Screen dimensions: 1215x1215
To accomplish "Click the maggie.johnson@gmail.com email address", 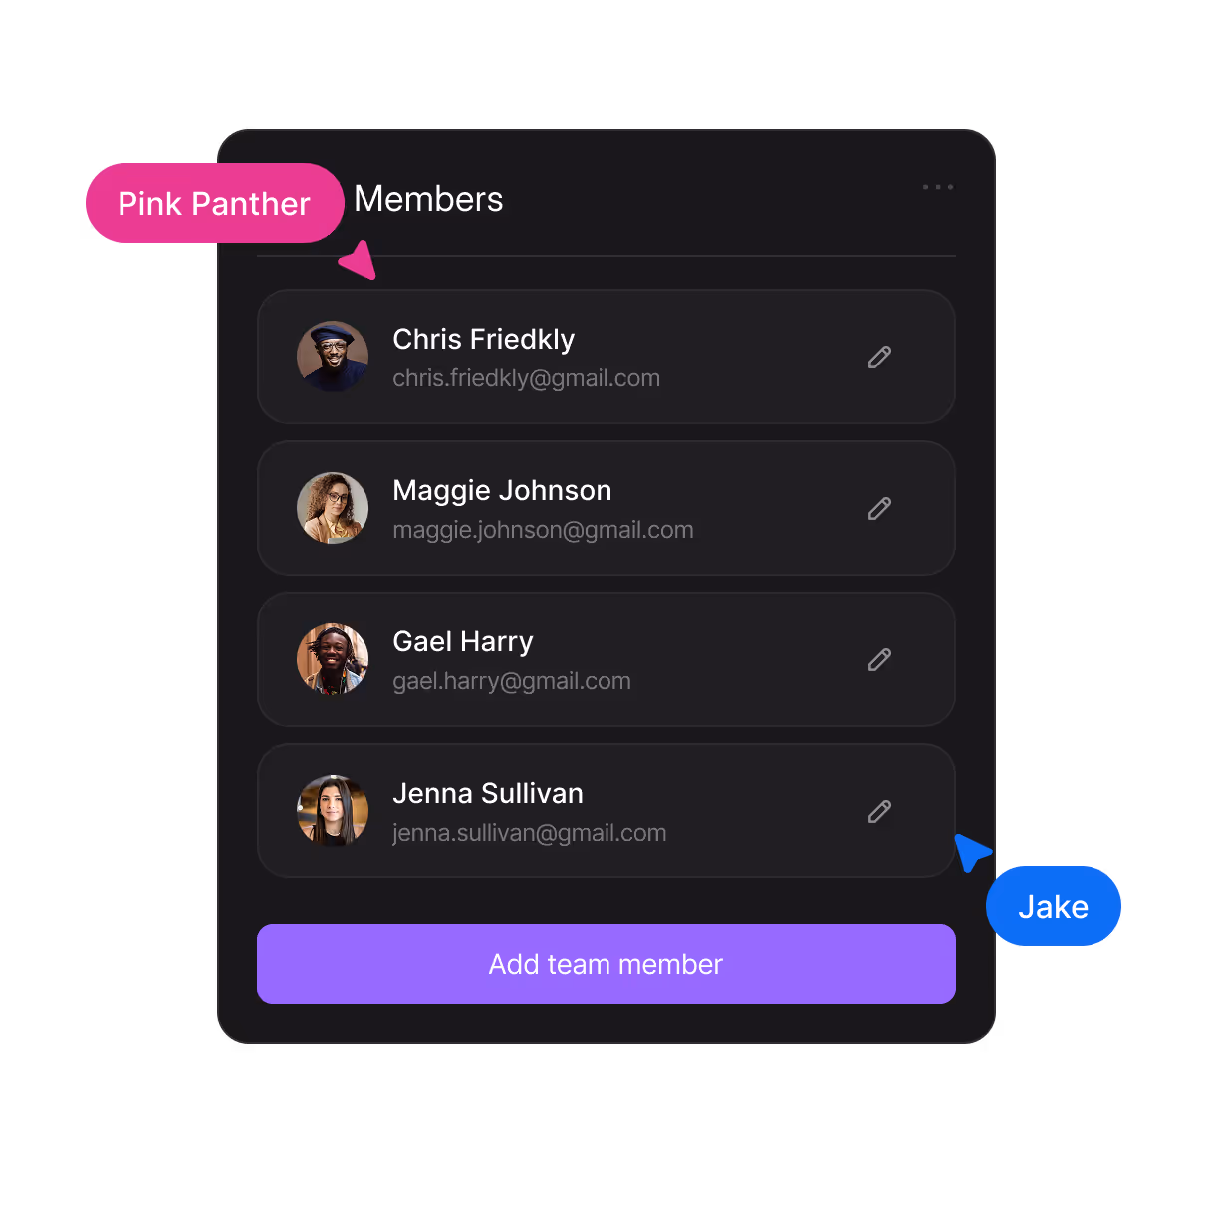I will [x=543, y=530].
